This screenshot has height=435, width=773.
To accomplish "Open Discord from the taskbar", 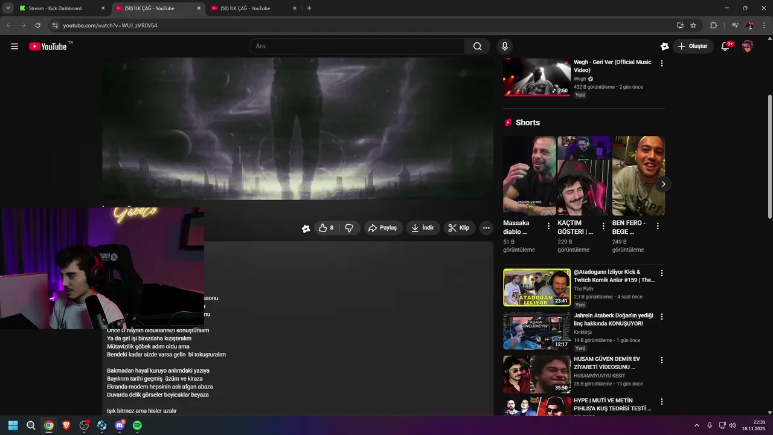I will (120, 425).
